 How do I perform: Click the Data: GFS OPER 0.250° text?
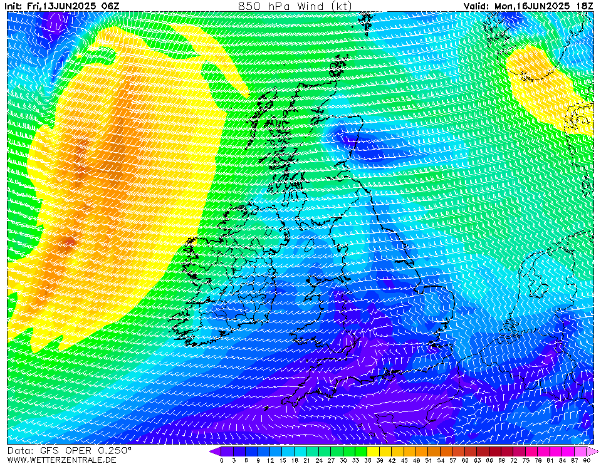click(x=70, y=451)
